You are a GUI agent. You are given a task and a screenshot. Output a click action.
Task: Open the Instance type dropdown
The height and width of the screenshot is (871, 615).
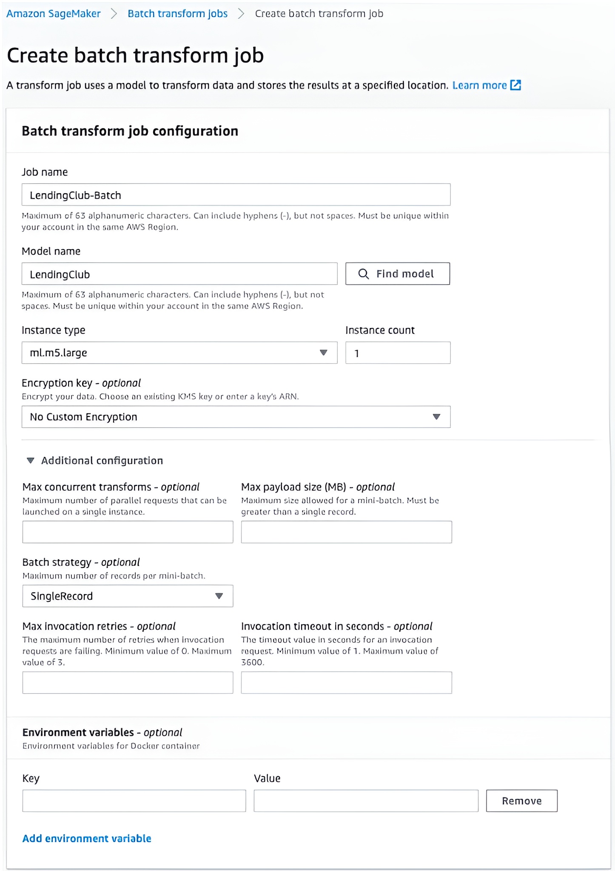tap(179, 353)
